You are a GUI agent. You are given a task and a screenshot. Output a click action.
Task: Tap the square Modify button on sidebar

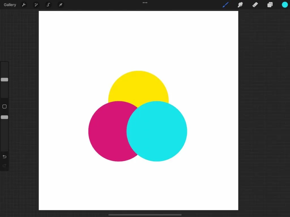5,107
